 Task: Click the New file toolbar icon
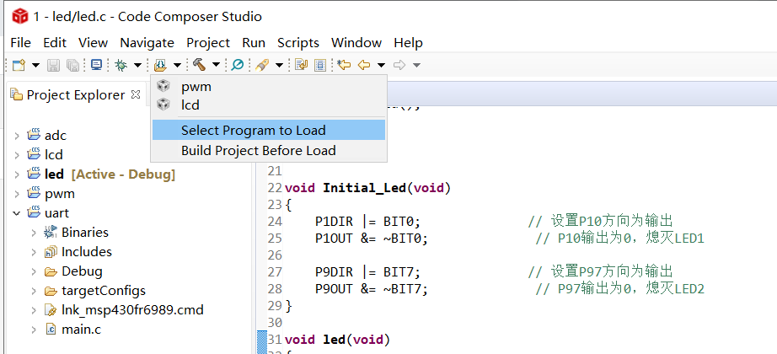pyautogui.click(x=19, y=65)
